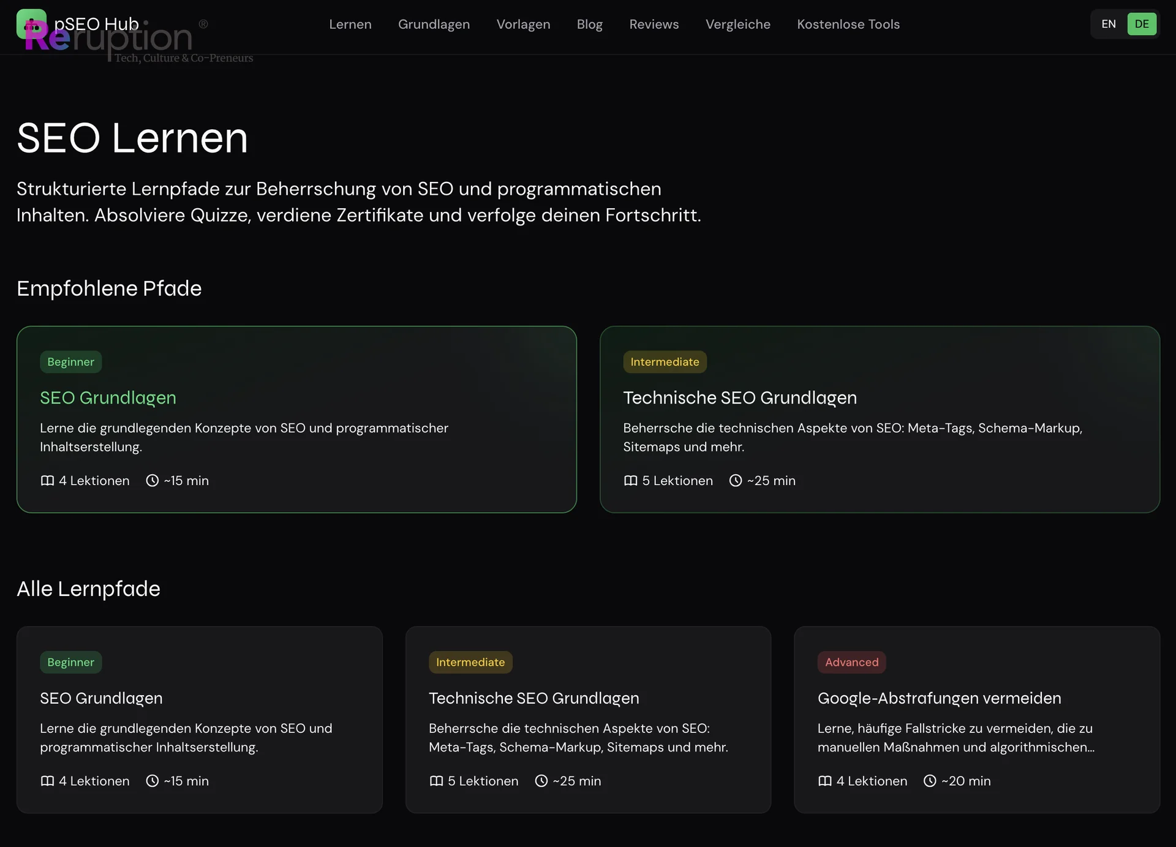Open the Blog section
Screen dimensions: 1176x847
[x=589, y=24]
